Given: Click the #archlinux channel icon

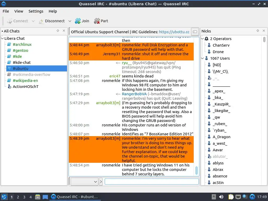Looking at the screenshot, I should tap(9, 44).
